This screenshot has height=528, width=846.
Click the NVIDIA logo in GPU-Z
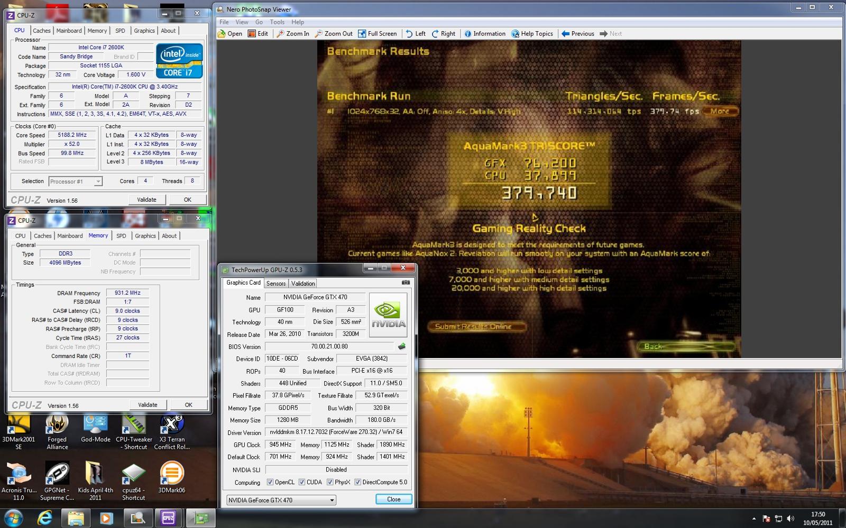point(388,315)
